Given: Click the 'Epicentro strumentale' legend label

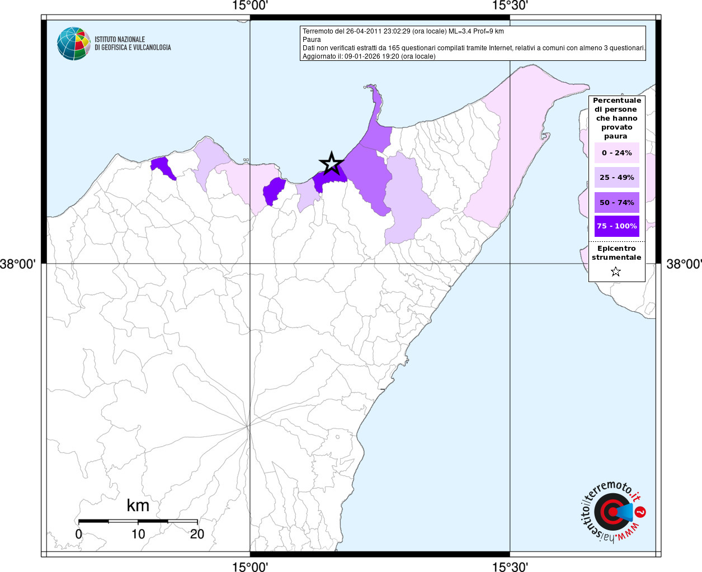Looking at the screenshot, I should click(616, 253).
